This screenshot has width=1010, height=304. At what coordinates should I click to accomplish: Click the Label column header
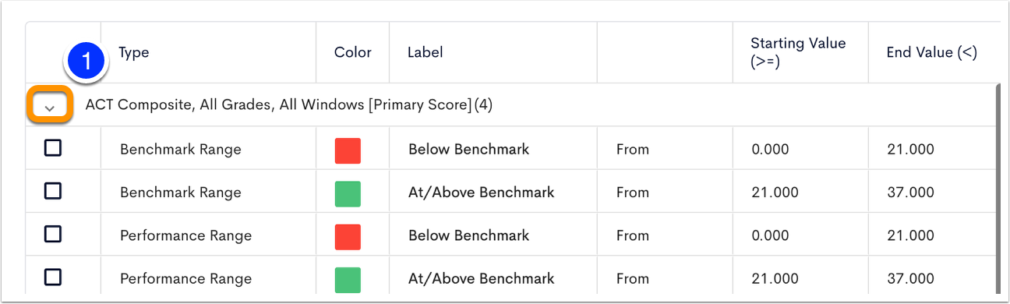click(426, 53)
